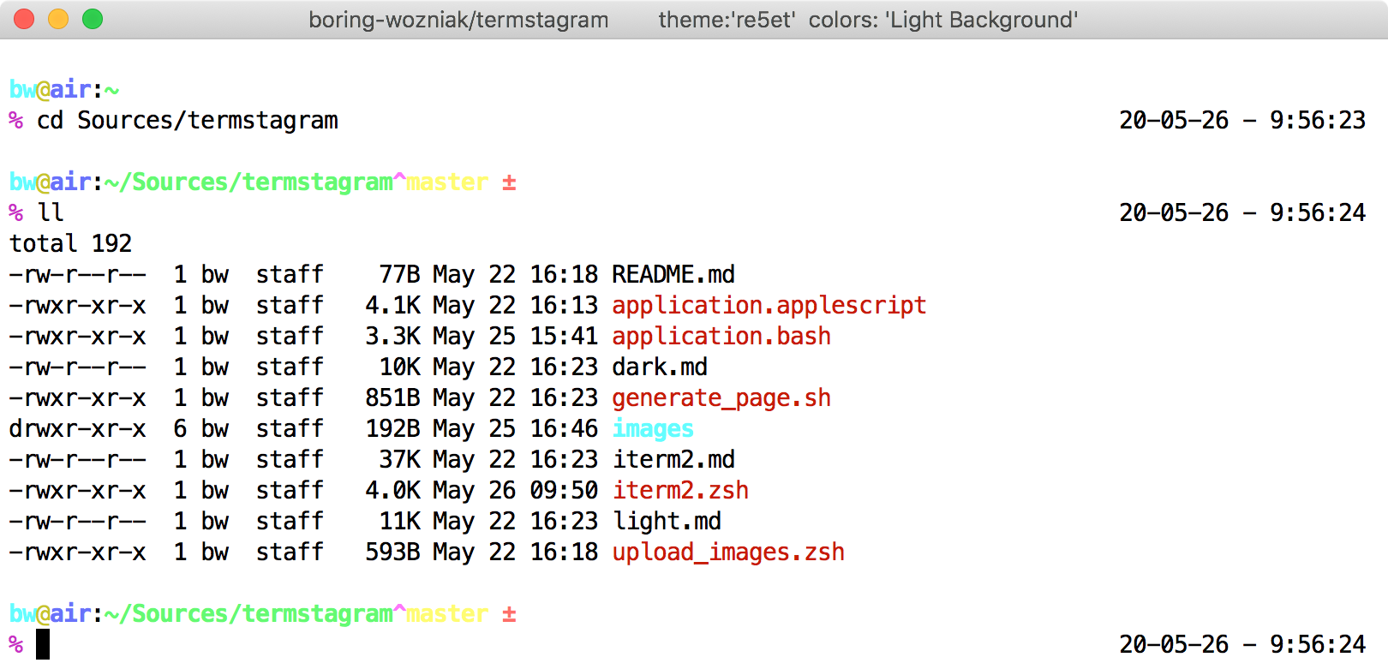
Task: Select the application.applescript file name
Action: pyautogui.click(x=769, y=305)
